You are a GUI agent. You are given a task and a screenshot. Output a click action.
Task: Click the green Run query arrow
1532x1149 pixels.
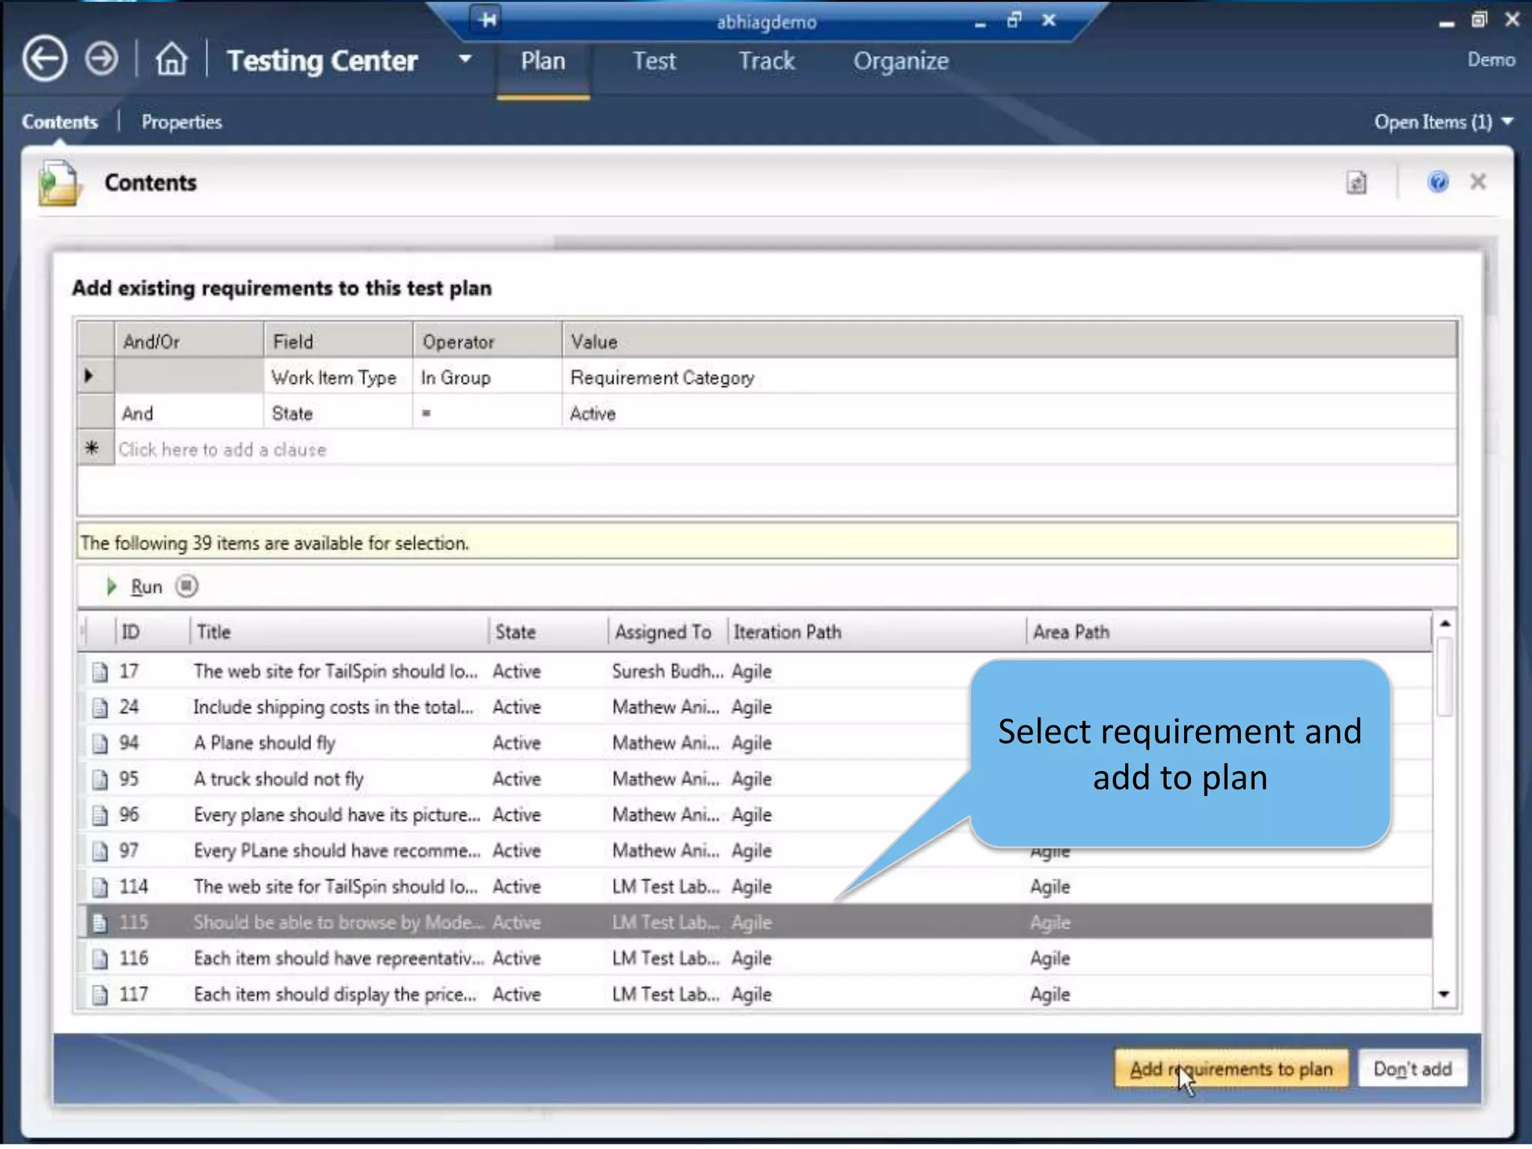tap(111, 586)
